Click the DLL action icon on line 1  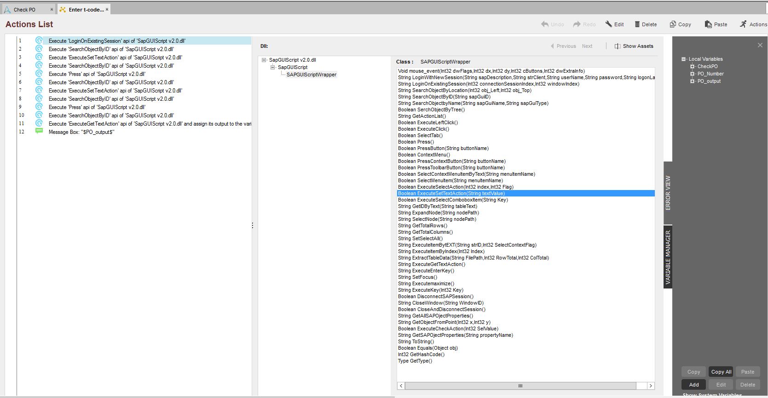[x=39, y=40]
